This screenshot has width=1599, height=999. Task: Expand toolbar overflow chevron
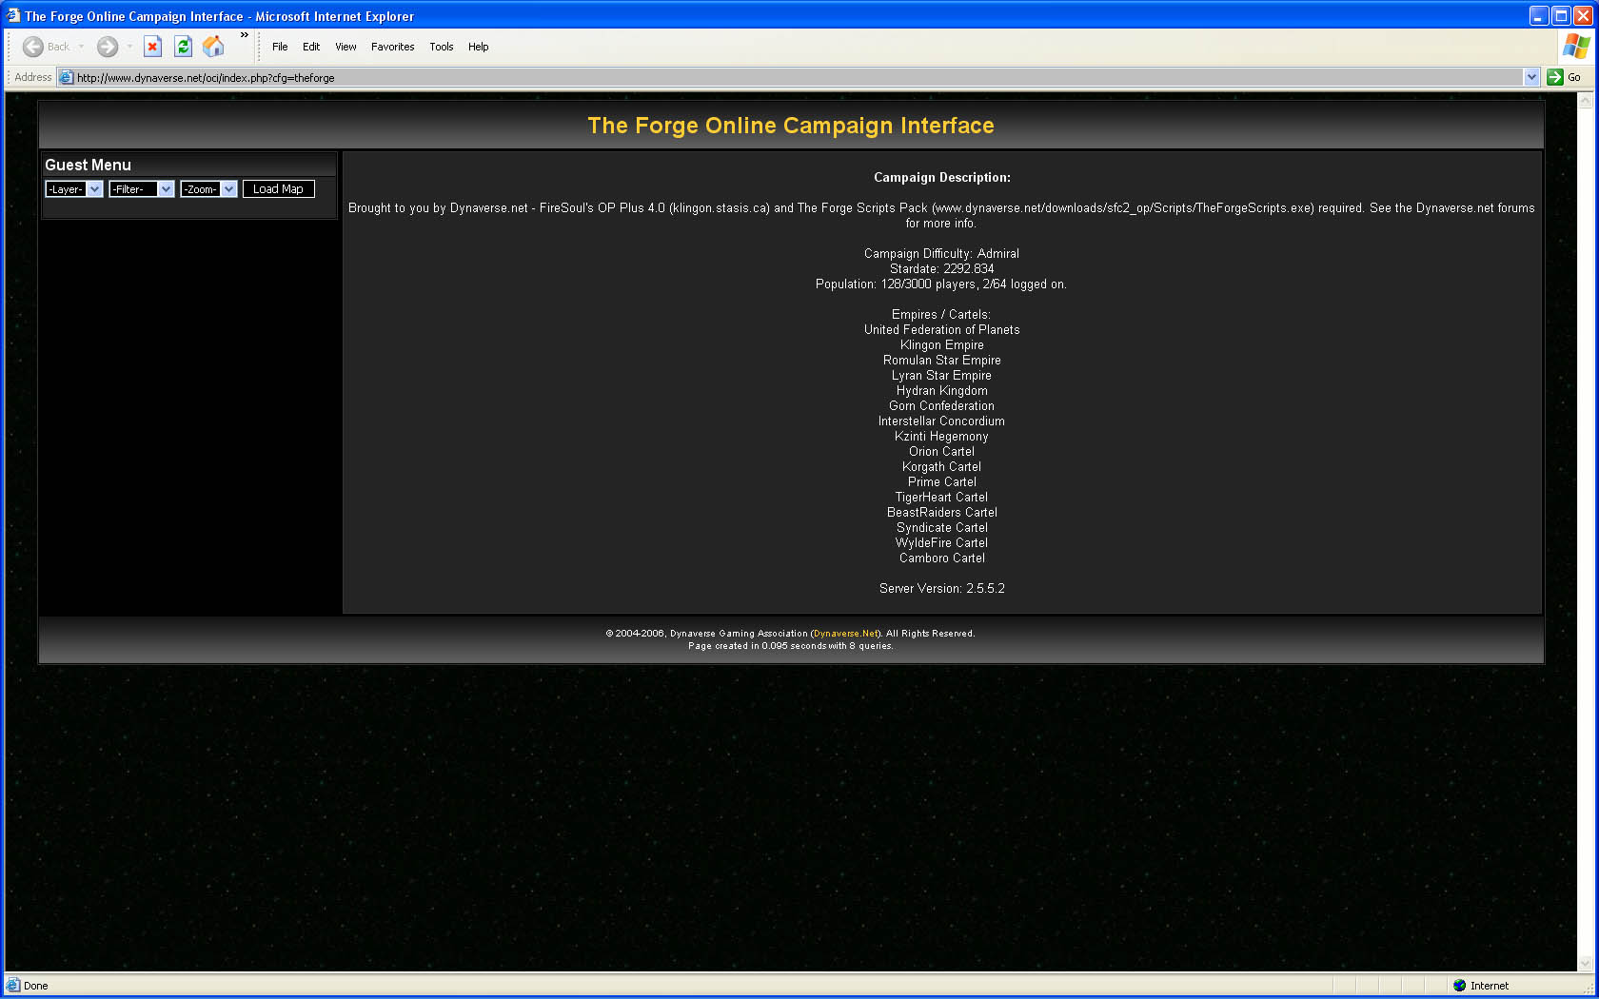245,35
